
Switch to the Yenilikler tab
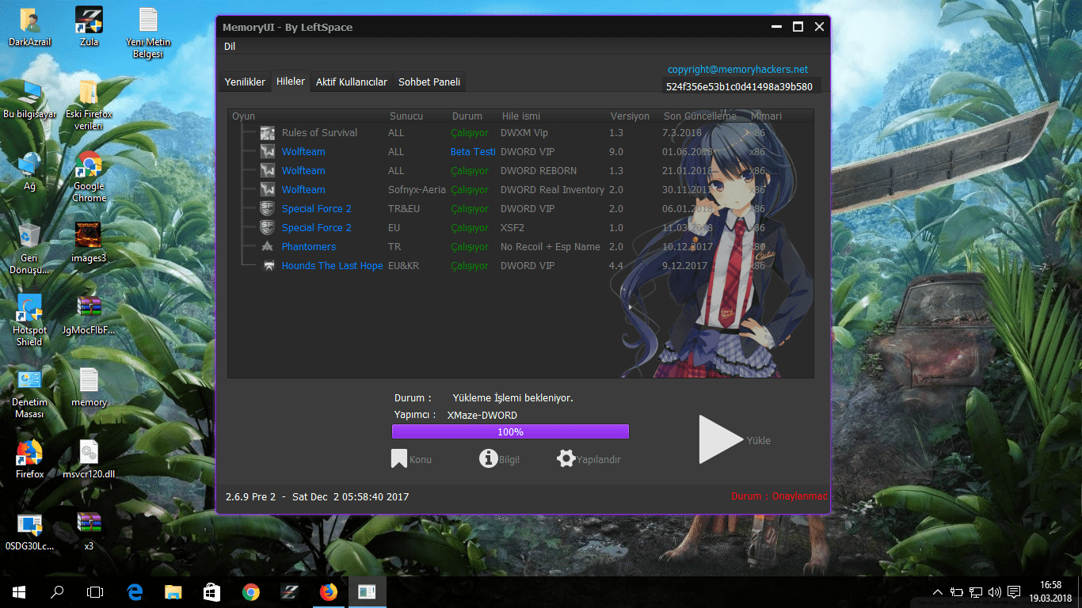tap(245, 82)
